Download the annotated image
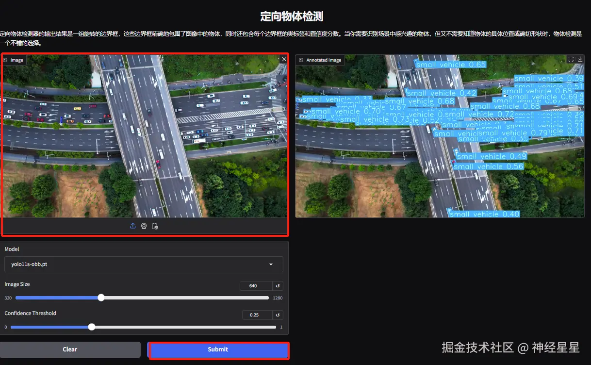Screen dimensions: 591x365 point(580,59)
